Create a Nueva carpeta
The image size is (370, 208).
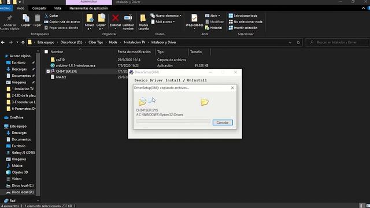click(143, 22)
